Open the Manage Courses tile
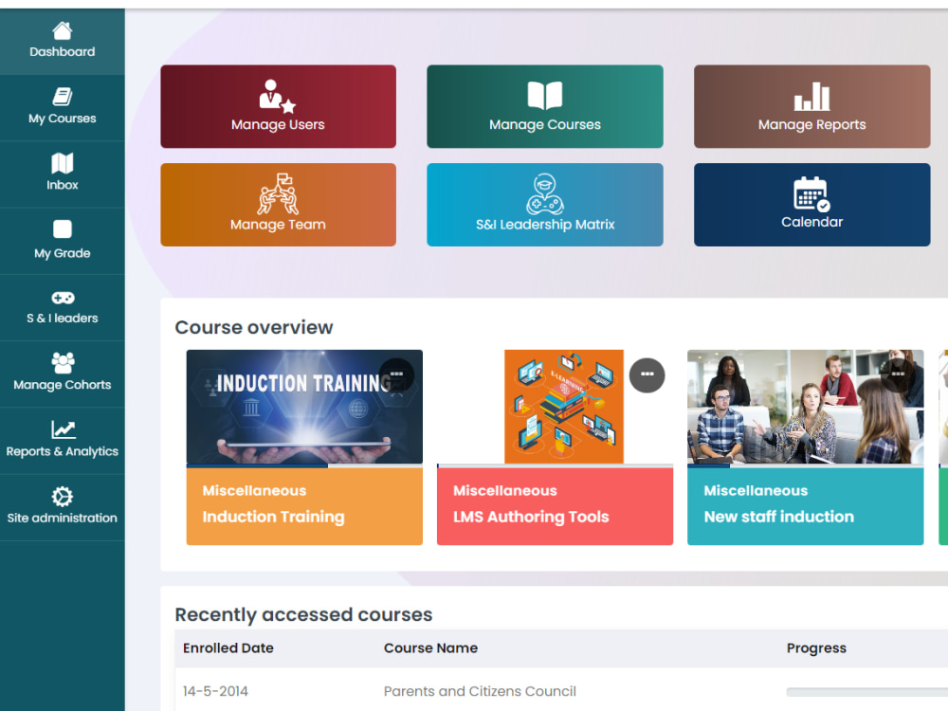 coord(545,106)
